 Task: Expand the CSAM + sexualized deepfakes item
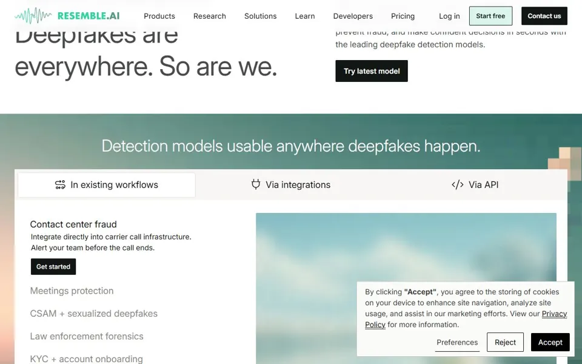click(x=93, y=314)
